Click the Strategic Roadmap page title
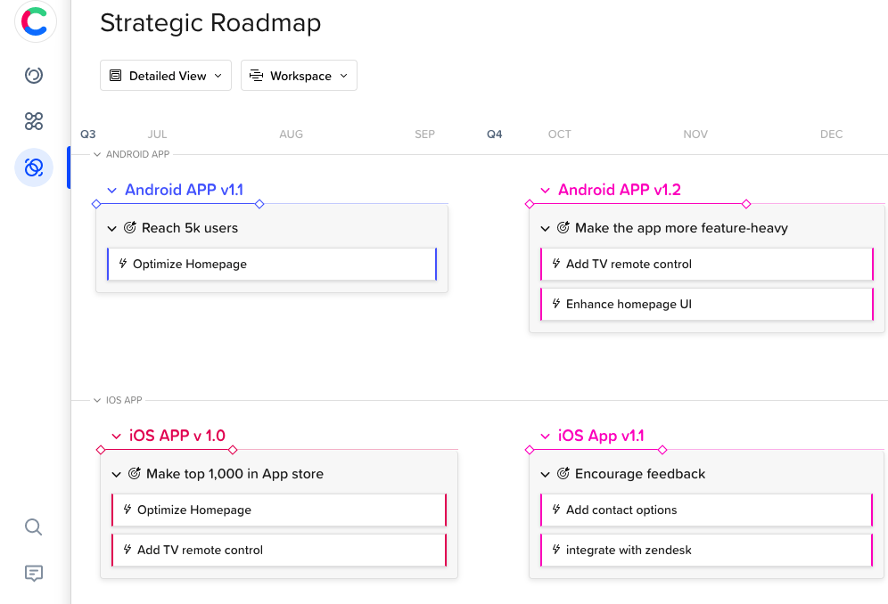Viewport: 888px width, 604px height. [x=210, y=23]
